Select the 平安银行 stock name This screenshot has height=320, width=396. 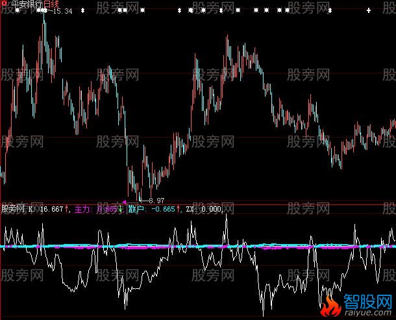[27, 4]
